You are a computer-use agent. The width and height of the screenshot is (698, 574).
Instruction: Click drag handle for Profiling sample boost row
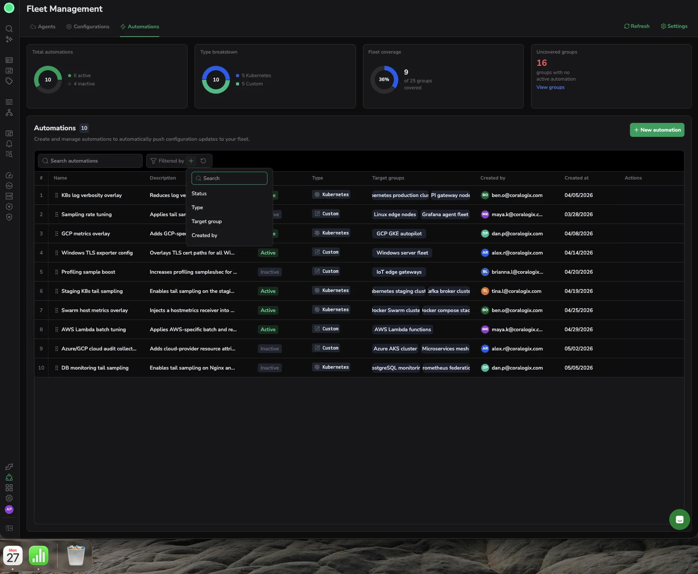pyautogui.click(x=57, y=272)
